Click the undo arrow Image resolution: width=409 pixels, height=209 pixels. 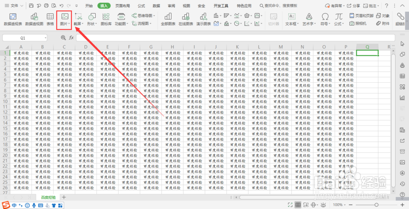pos(61,5)
